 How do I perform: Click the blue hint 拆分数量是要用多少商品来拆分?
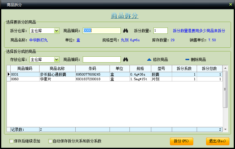click(199, 31)
